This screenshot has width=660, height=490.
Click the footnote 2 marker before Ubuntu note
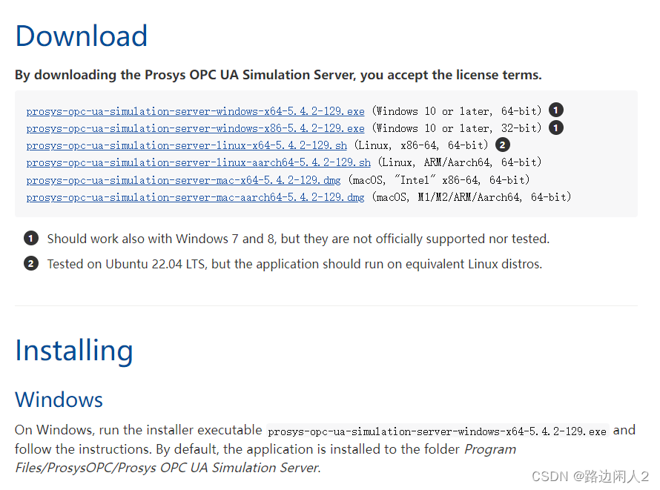pos(30,263)
